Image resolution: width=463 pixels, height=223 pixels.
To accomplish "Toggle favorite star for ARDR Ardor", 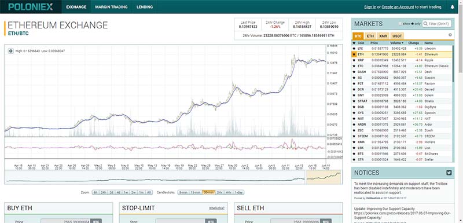I will click(x=354, y=125).
